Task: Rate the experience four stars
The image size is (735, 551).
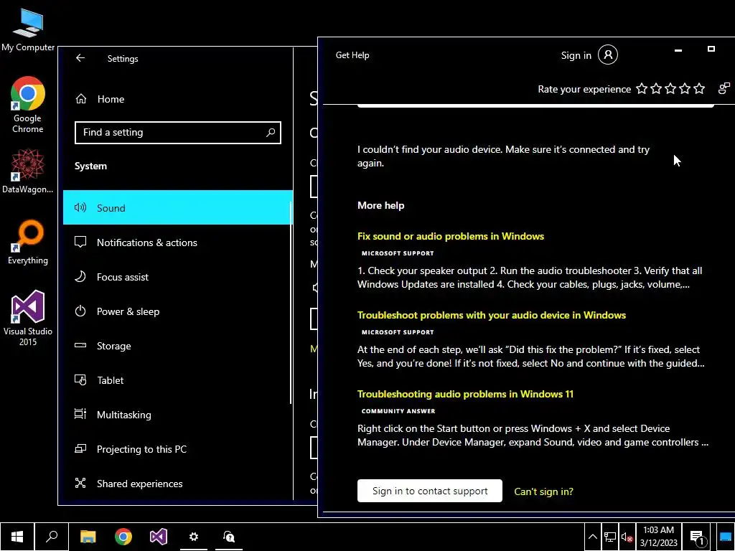Action: pos(685,88)
